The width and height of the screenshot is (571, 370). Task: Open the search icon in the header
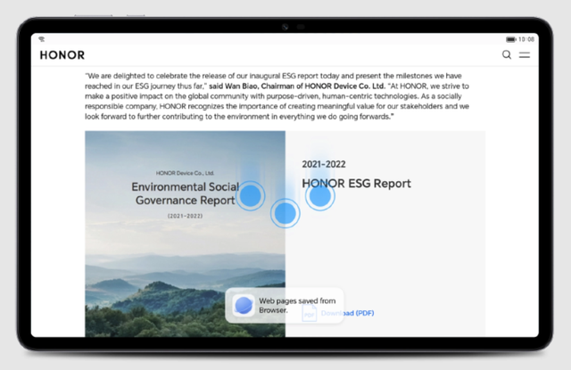coord(507,55)
